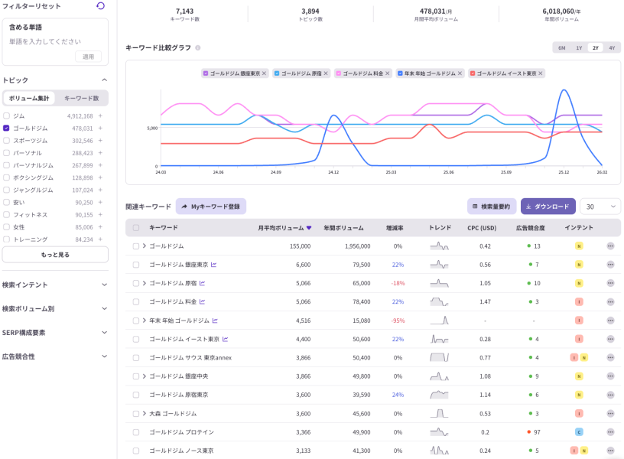Click plus icon next to パーソナル topic

coord(100,153)
